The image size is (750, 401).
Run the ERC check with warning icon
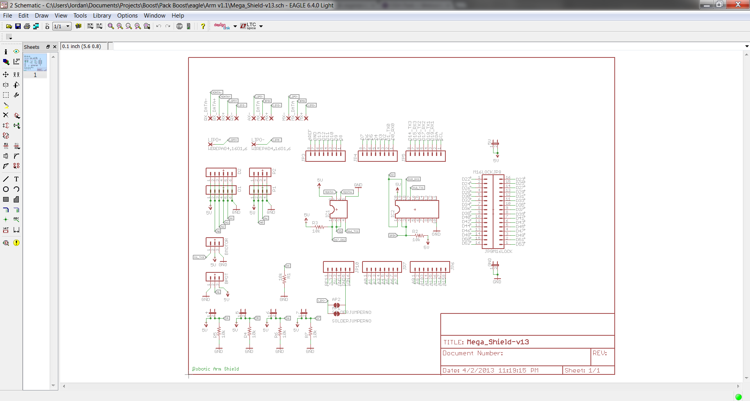click(16, 243)
